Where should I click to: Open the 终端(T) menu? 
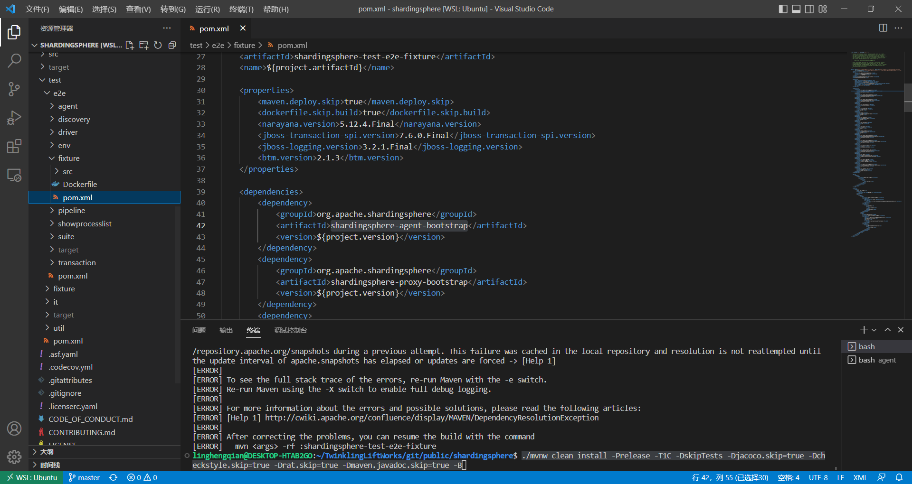(241, 9)
